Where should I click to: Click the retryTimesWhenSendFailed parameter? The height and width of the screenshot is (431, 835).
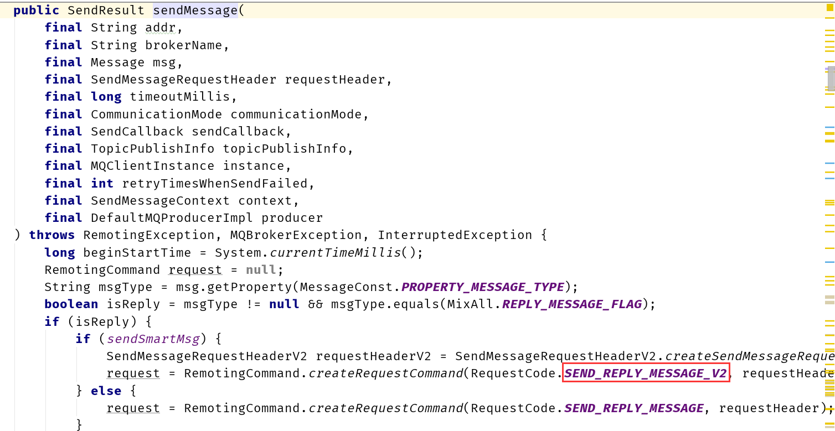[215, 183]
